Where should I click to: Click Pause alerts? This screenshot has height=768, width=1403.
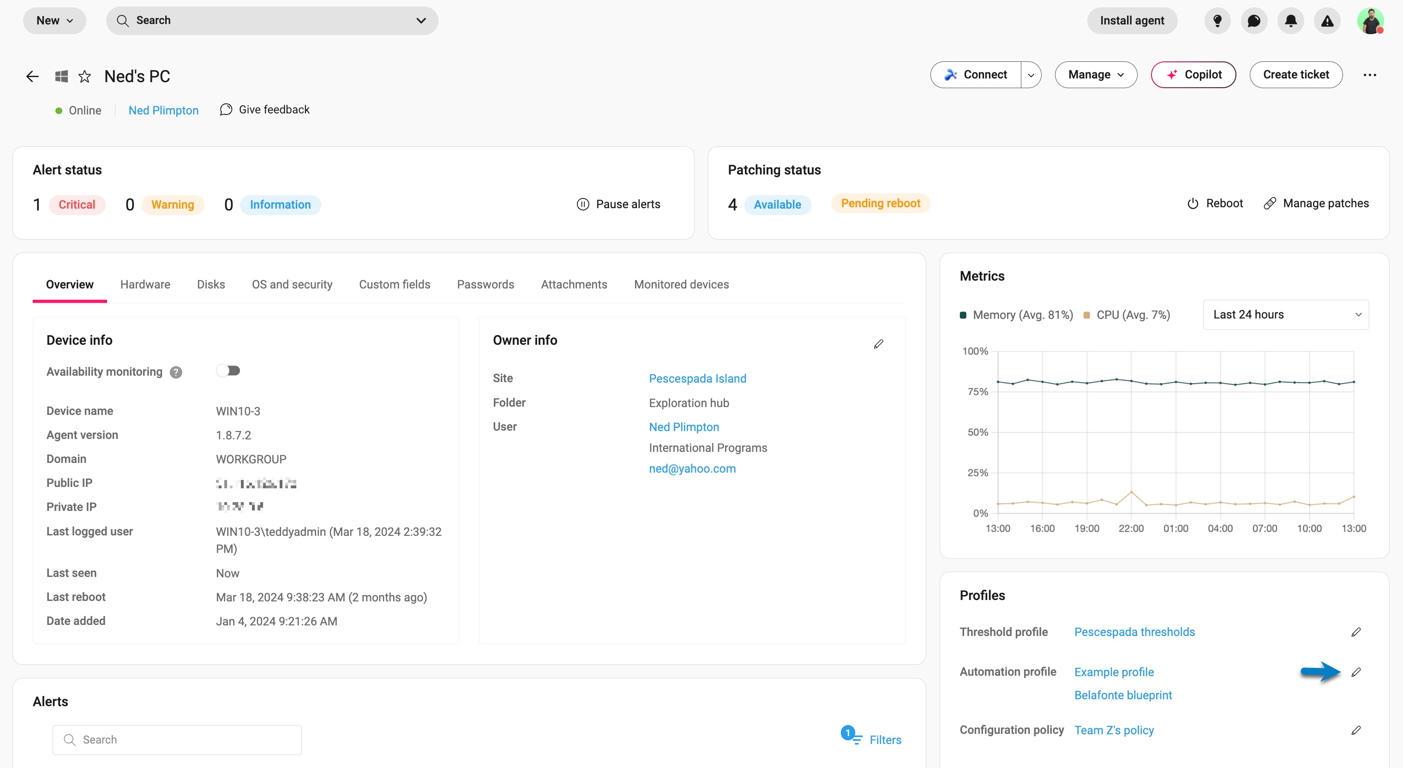click(618, 204)
